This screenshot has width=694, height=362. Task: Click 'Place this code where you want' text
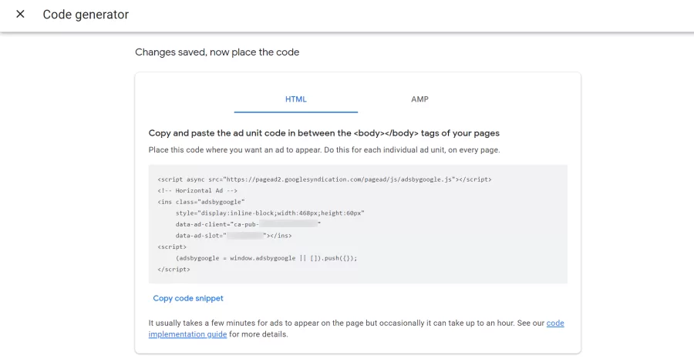(324, 150)
